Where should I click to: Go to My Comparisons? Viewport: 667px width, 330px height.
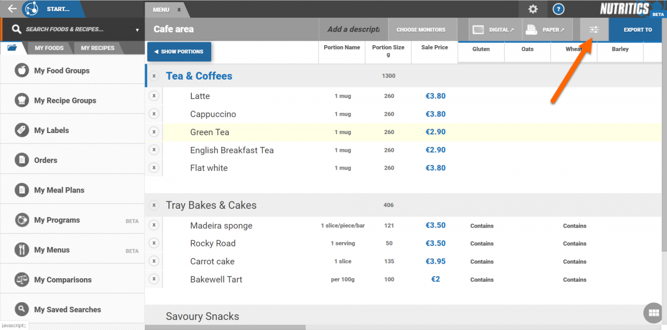point(63,280)
